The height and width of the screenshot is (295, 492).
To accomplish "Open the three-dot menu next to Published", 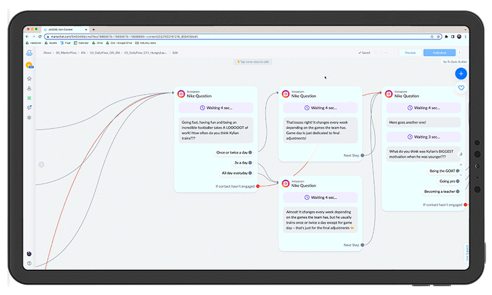I will pos(459,53).
